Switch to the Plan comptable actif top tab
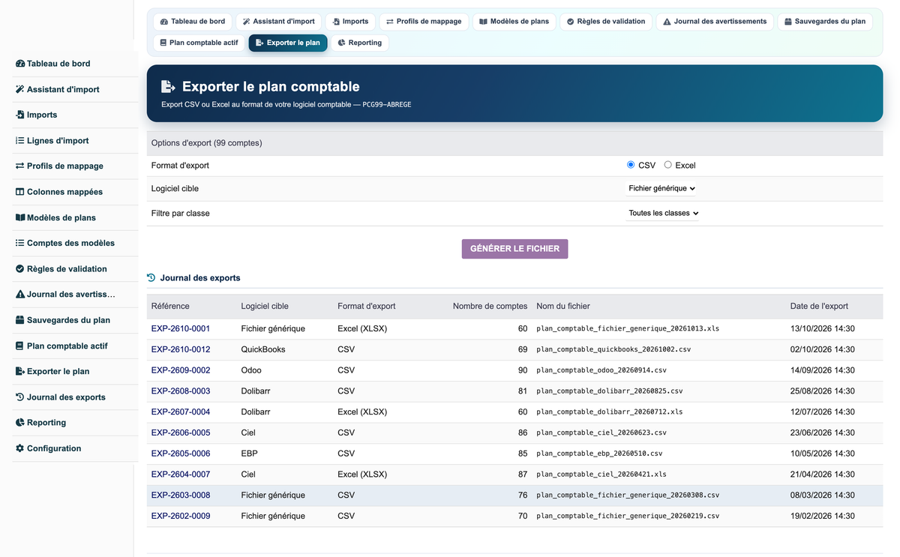Screen dimensions: 900x557 [x=199, y=43]
